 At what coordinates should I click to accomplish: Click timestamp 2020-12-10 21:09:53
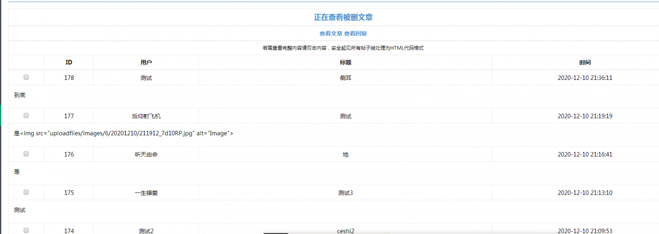585,231
